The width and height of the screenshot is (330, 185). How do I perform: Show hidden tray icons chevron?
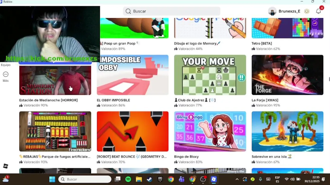point(237,179)
